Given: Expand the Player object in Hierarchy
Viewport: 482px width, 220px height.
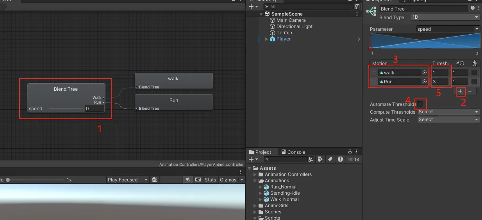Looking at the screenshot, I should click(267, 39).
